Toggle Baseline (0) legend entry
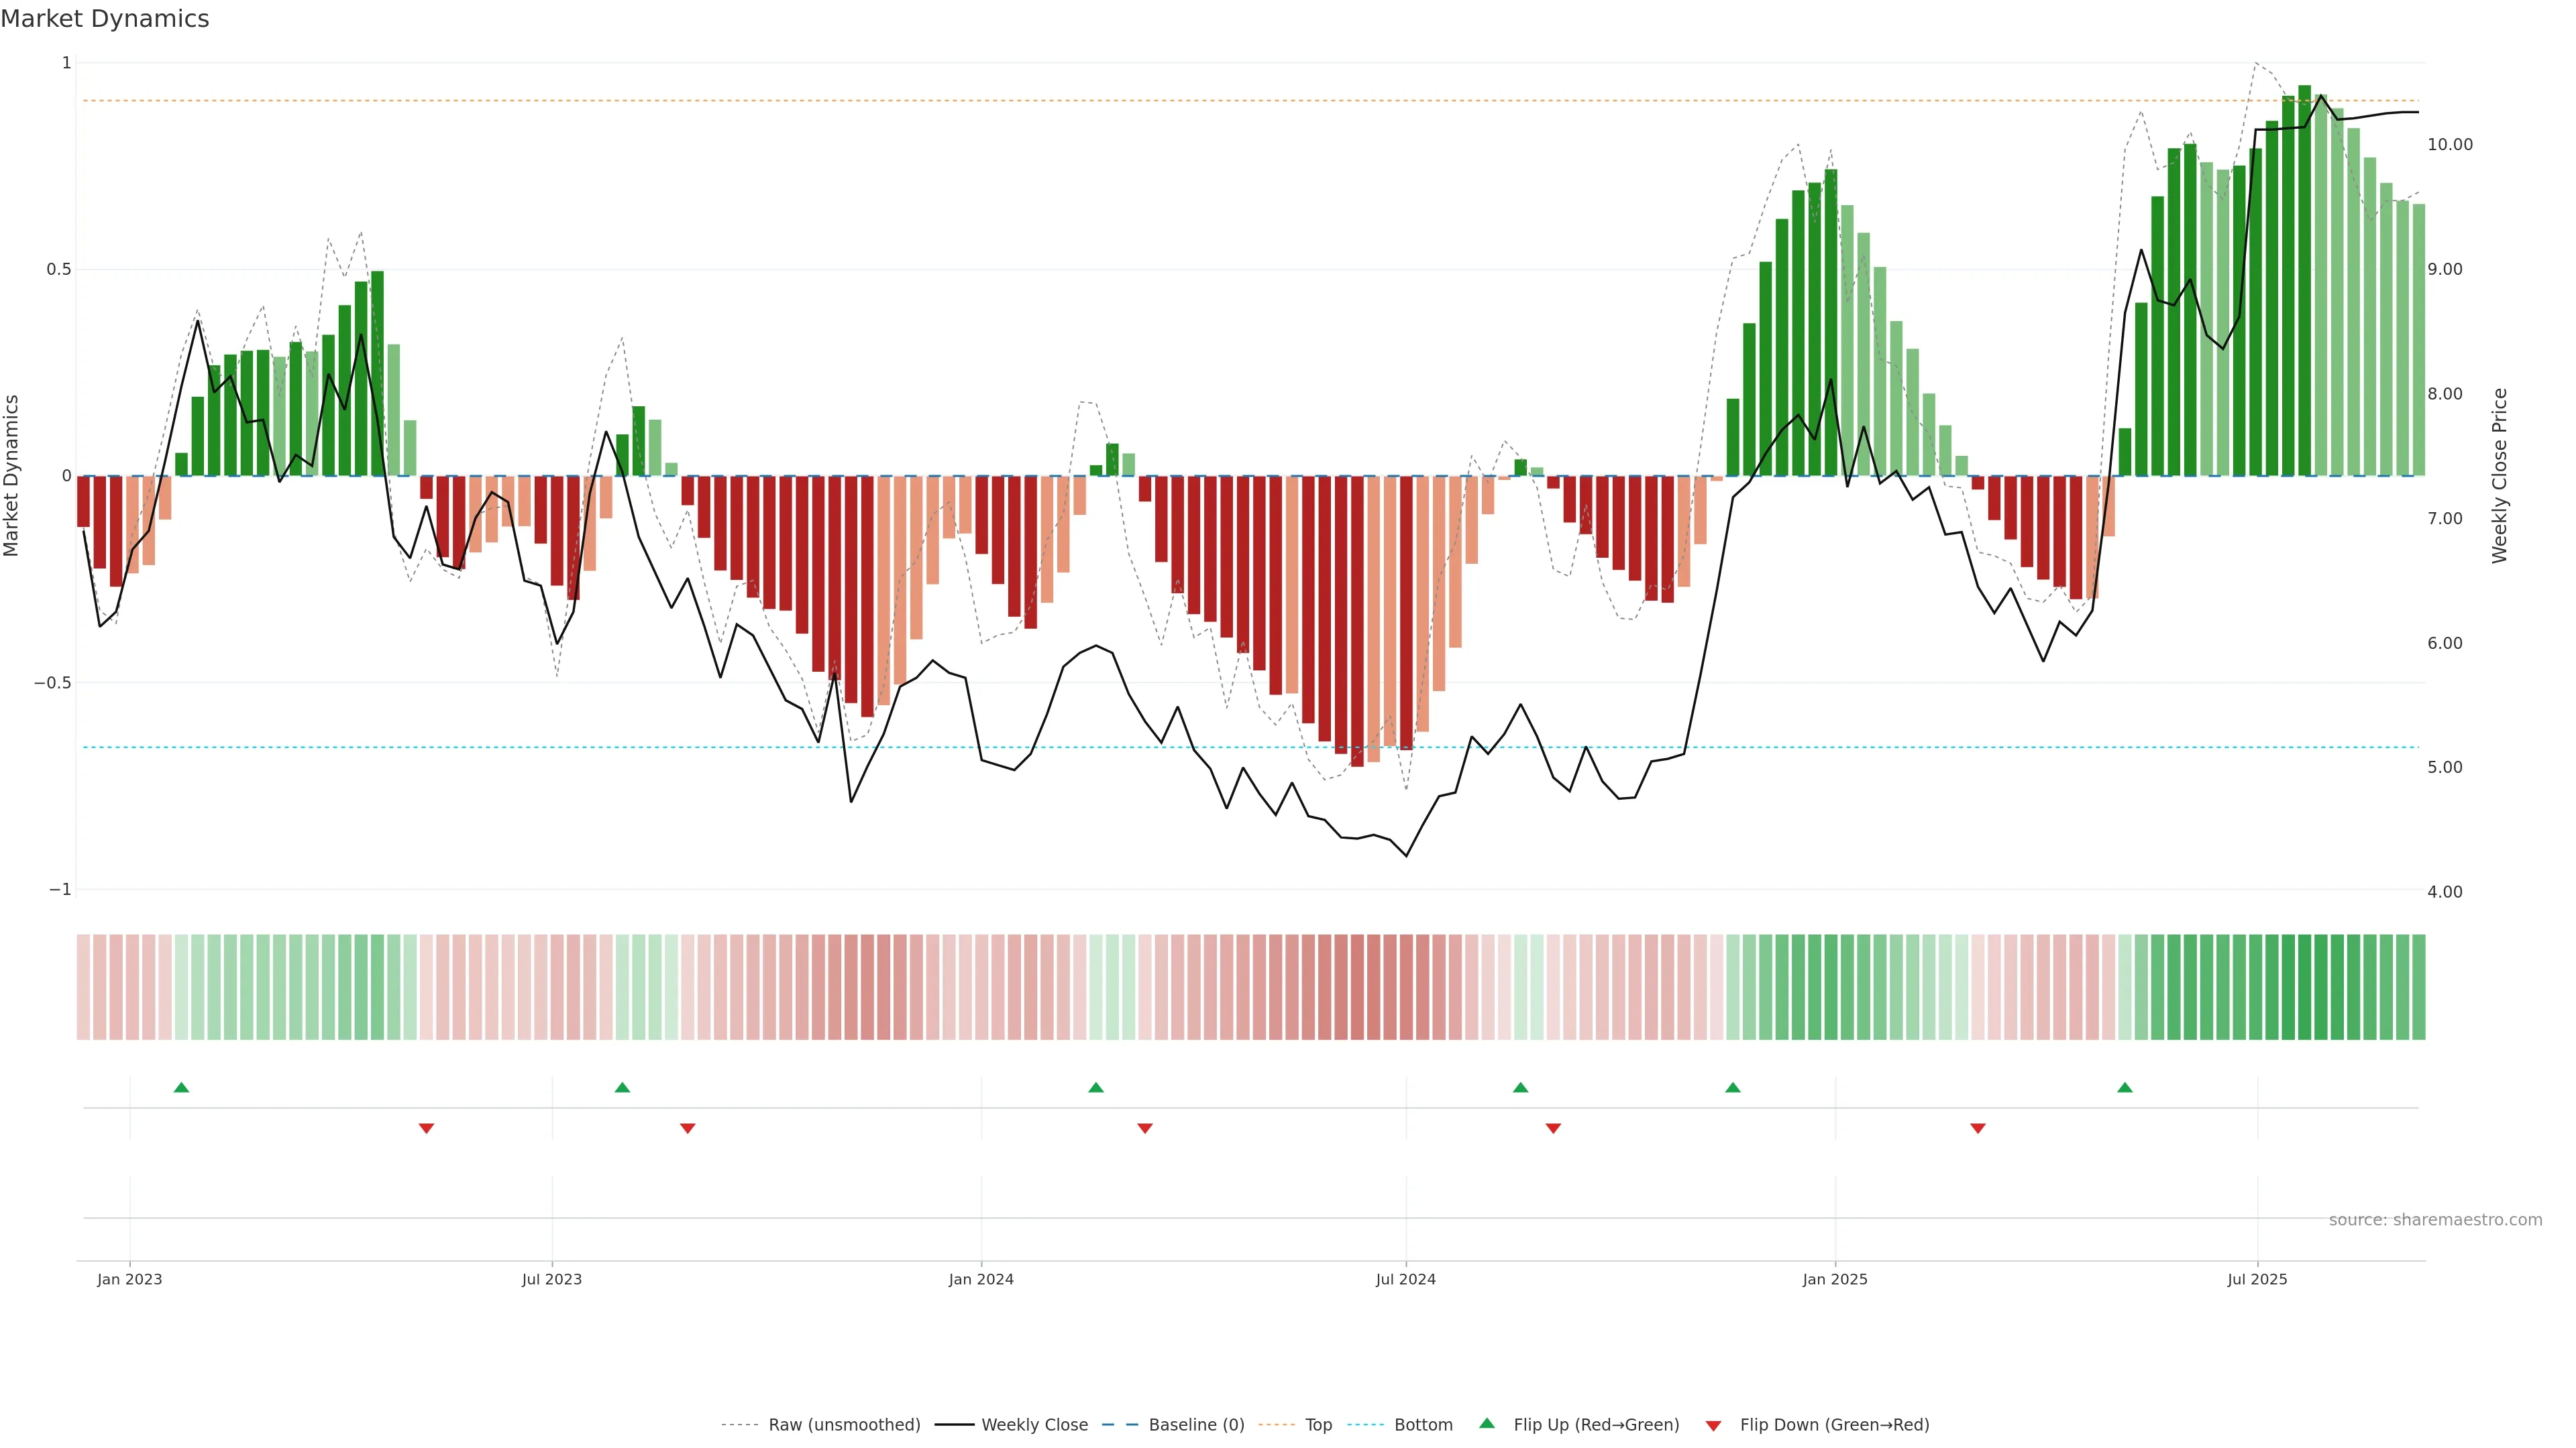This screenshot has width=2576, height=1448. click(1196, 1425)
